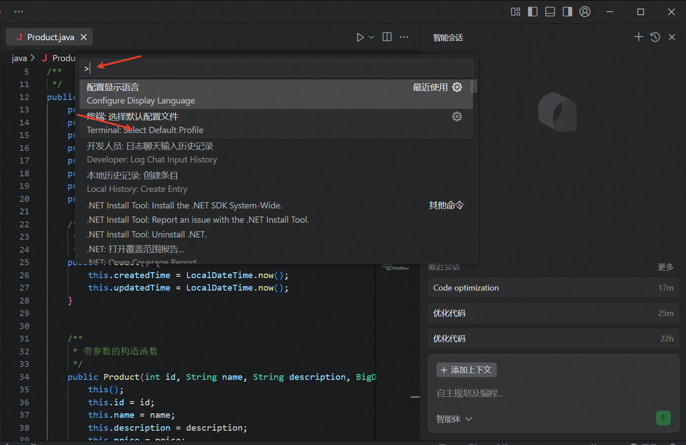The width and height of the screenshot is (686, 445).
Task: Choose Developer: Log Chat Input History
Action: coord(276,153)
